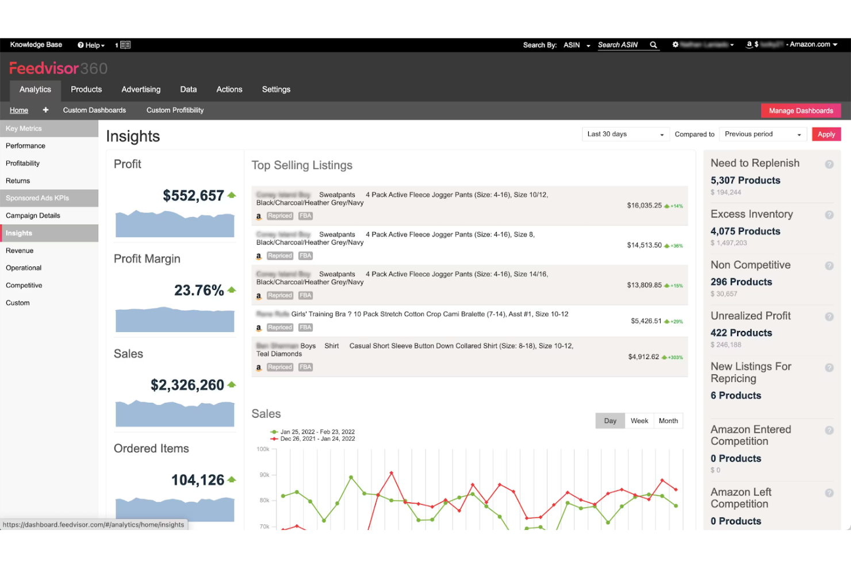Switch the Sales chart to Month view
The width and height of the screenshot is (851, 568).
[x=668, y=421]
